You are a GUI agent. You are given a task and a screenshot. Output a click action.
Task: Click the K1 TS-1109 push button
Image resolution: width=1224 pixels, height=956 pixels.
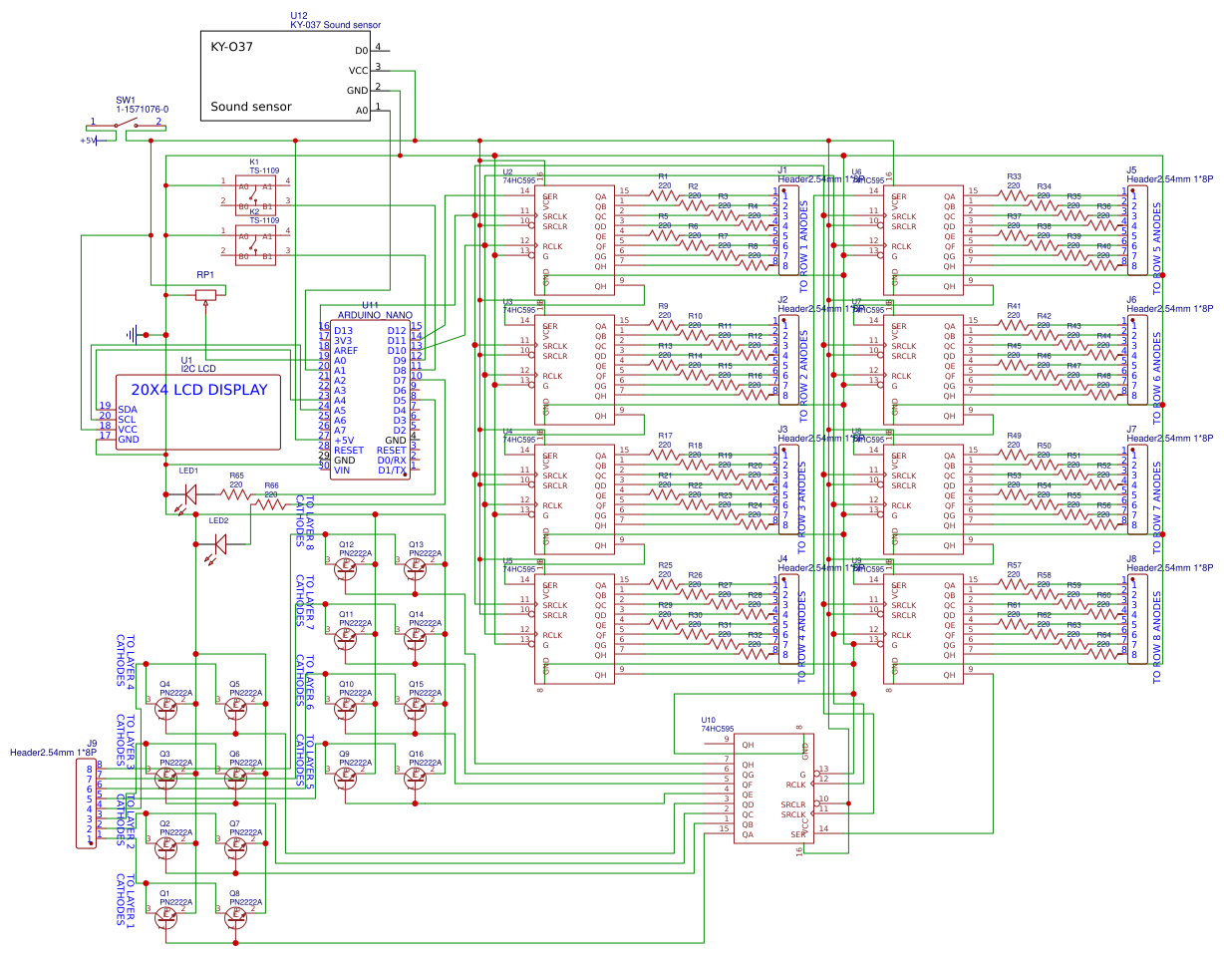point(255,193)
